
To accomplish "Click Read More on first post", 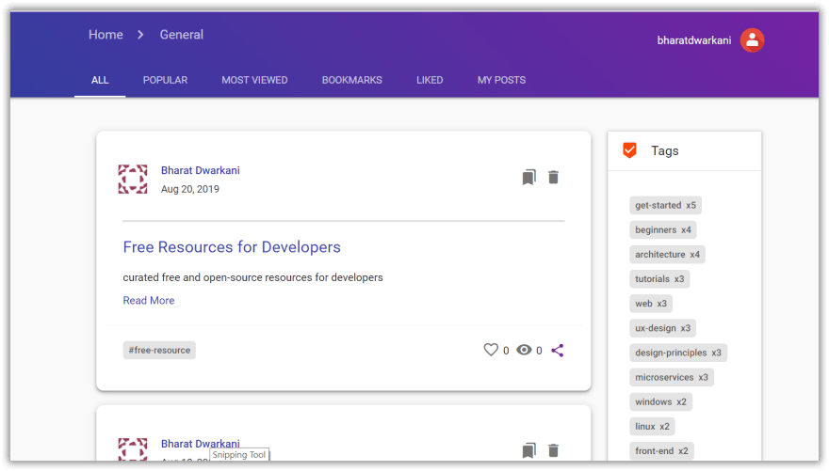I will pos(149,300).
